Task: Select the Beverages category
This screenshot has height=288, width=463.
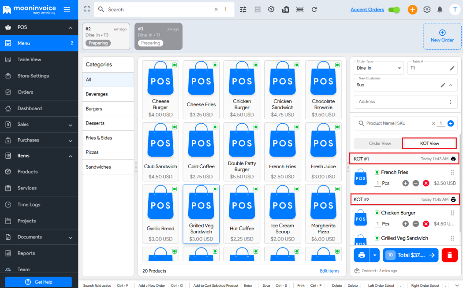Action: click(x=97, y=94)
